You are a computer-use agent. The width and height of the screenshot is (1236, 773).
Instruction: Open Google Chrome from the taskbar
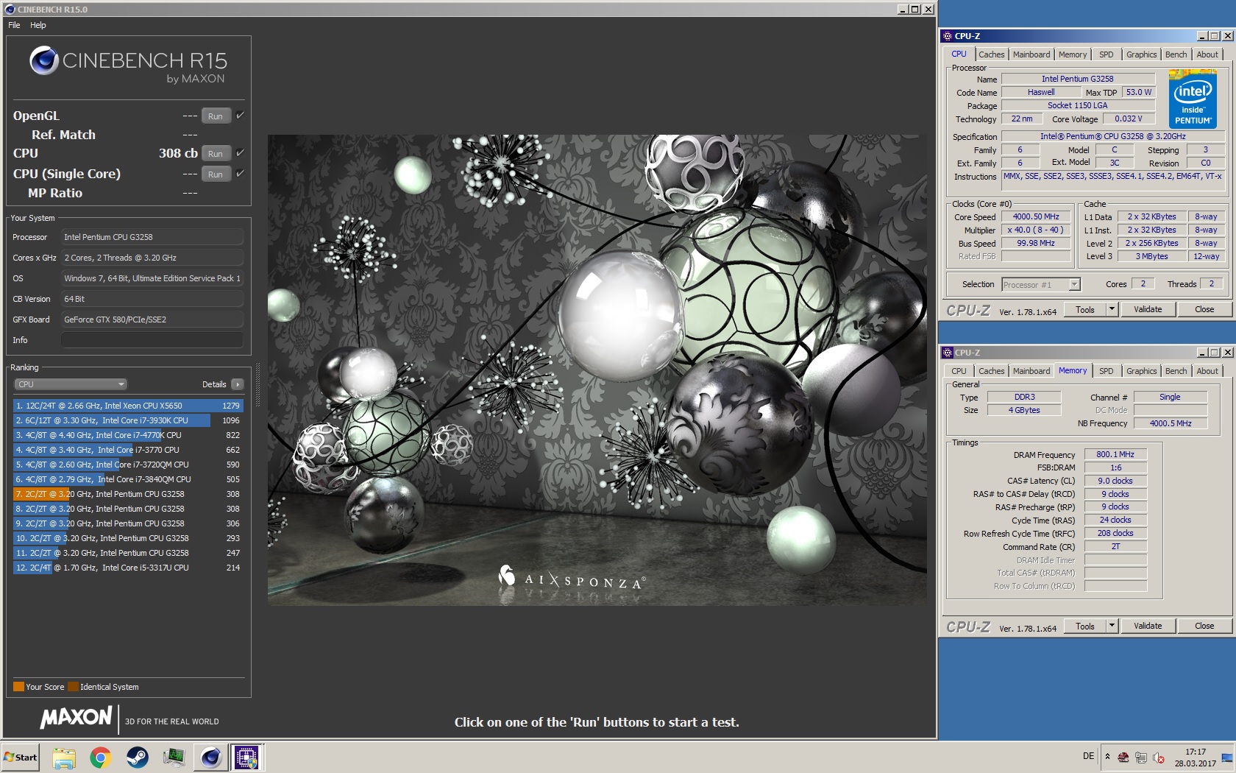pos(101,757)
